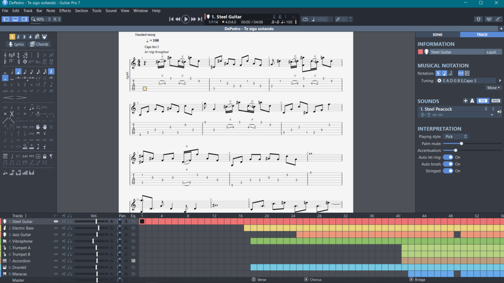
Task: Select the half note duration
Action: (x=12, y=72)
